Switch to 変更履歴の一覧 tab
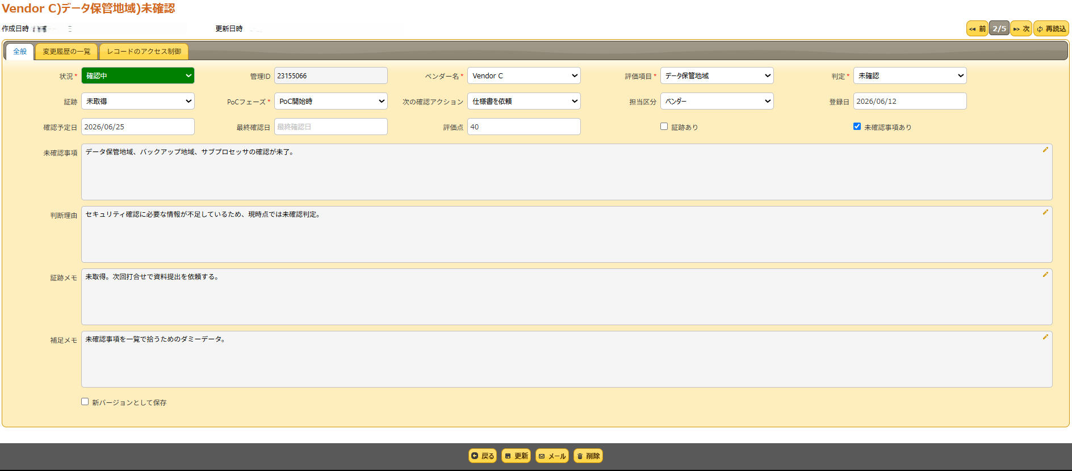The height and width of the screenshot is (471, 1072). tap(66, 52)
